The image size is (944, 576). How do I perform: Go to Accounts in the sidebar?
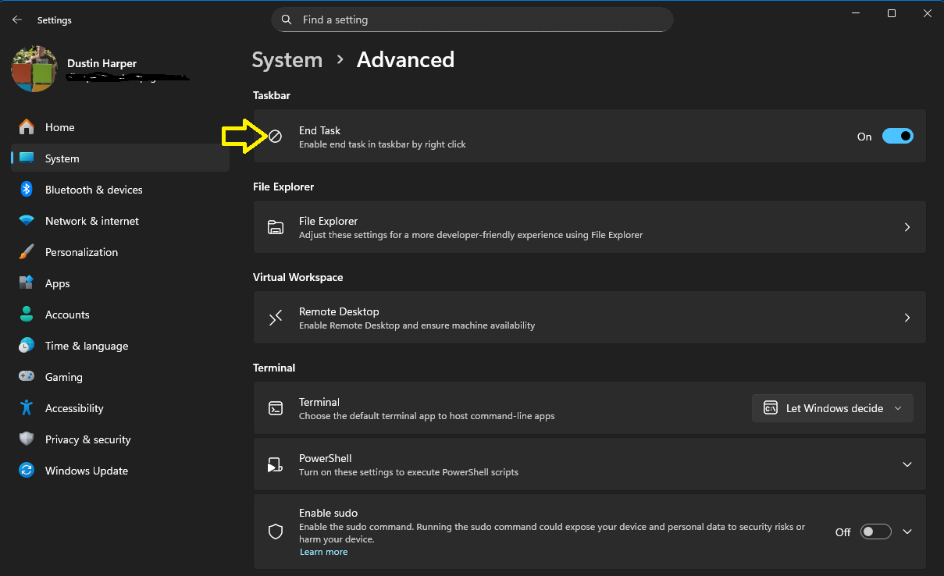click(67, 315)
